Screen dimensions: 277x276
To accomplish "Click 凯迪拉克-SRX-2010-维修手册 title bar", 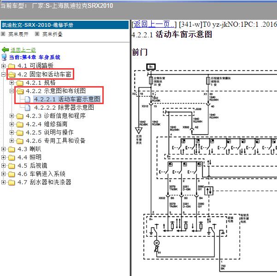I will pos(65,25).
